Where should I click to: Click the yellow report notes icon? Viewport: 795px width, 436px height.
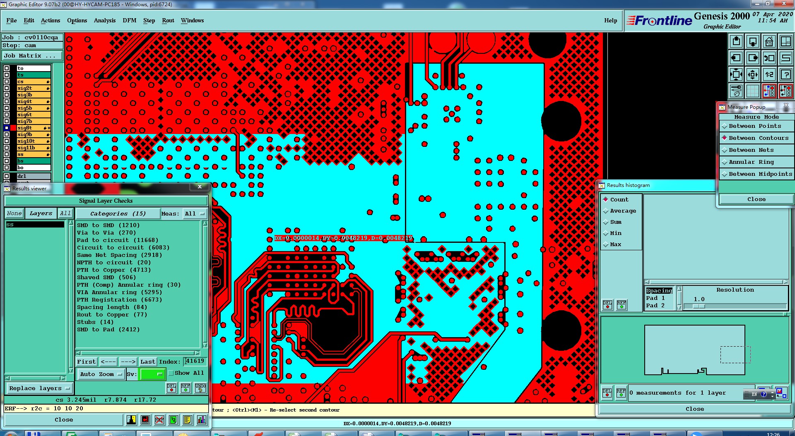(187, 420)
